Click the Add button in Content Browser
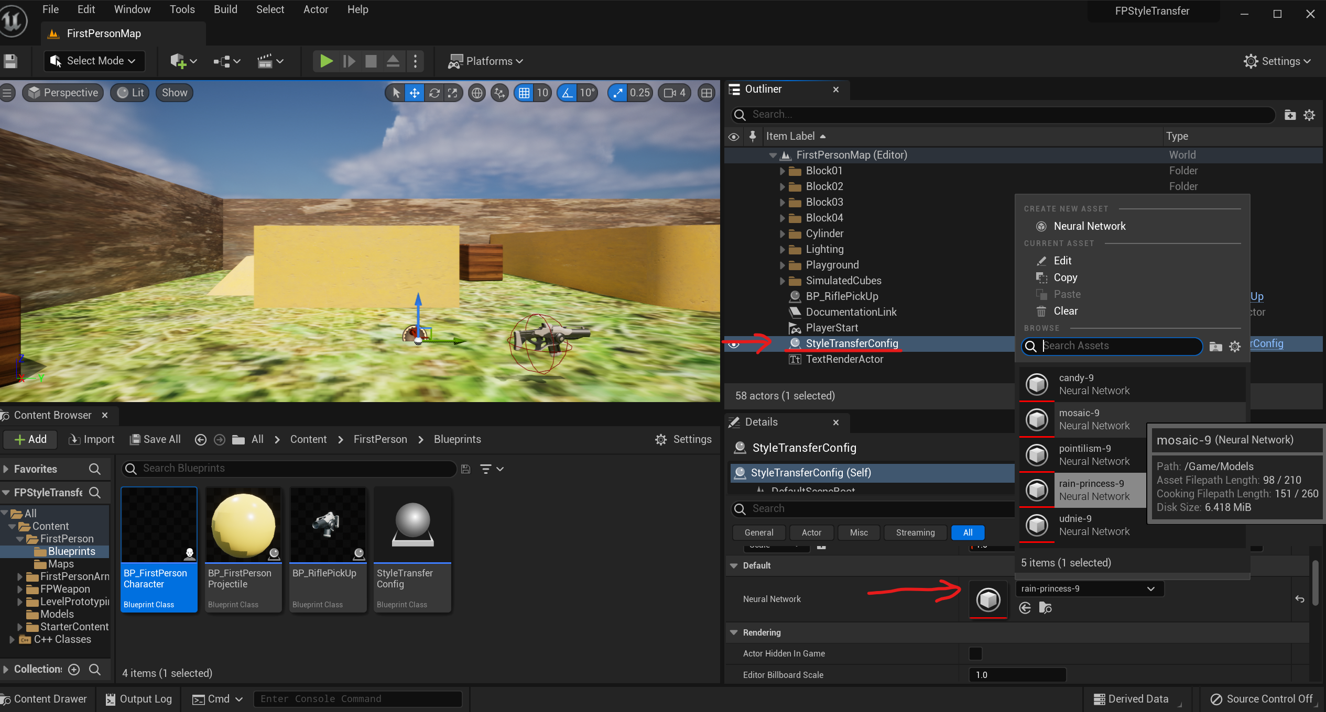1326x712 pixels. coord(30,440)
